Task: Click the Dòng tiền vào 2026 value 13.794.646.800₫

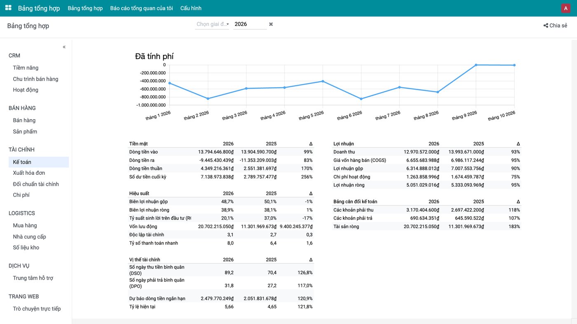Action: 216,152
